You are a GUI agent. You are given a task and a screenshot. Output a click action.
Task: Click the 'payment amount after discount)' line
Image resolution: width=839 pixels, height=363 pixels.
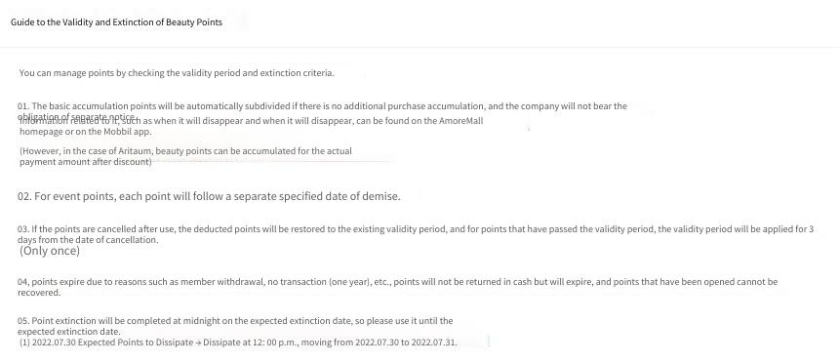click(x=86, y=162)
